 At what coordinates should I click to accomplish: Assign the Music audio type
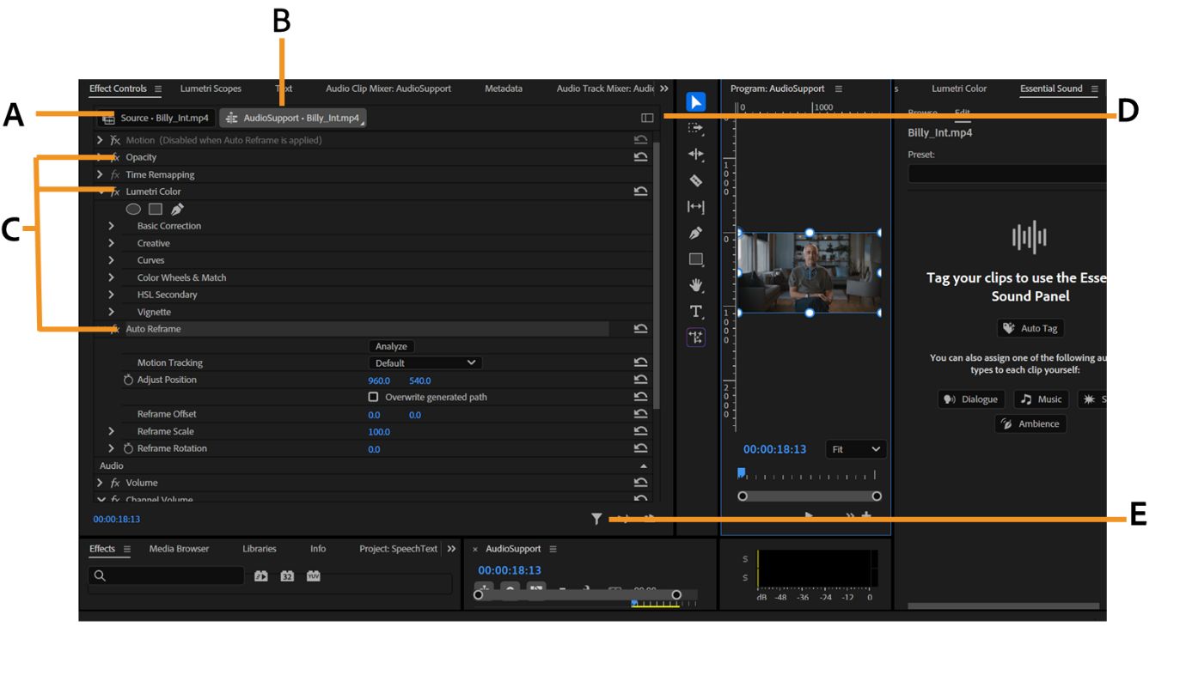(x=1042, y=399)
